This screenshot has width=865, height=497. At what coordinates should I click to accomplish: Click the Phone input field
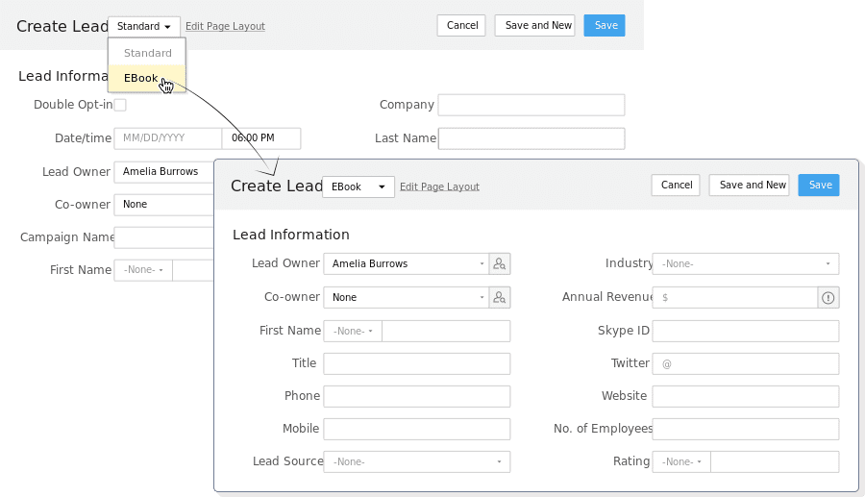(417, 396)
